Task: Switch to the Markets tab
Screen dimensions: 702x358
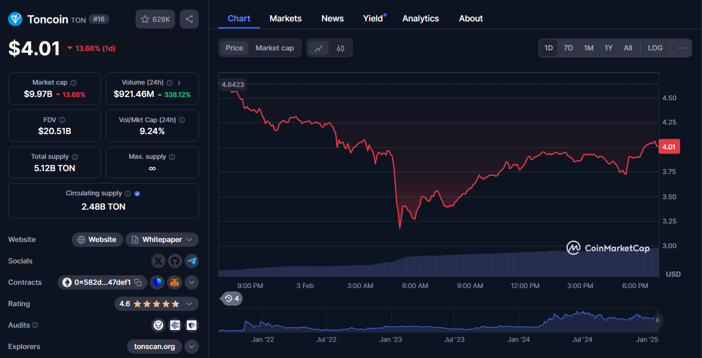Action: 285,18
